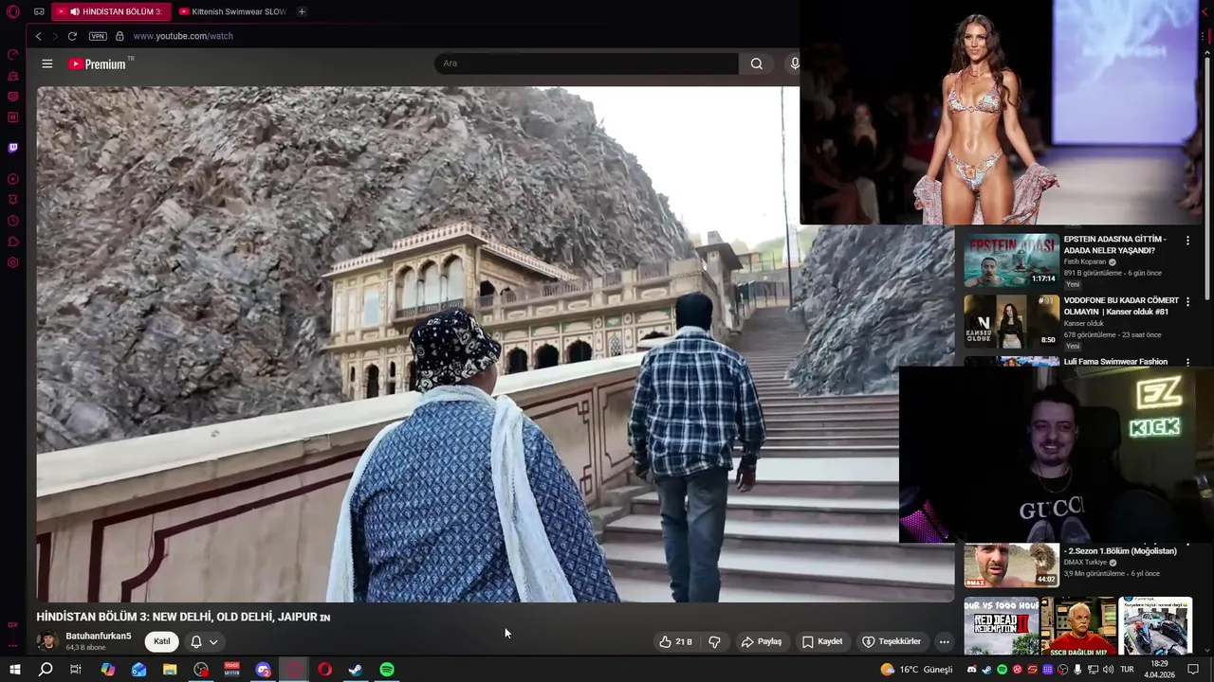This screenshot has height=682, width=1214.
Task: Open the YouTube hamburger guide menu
Action: pos(46,63)
